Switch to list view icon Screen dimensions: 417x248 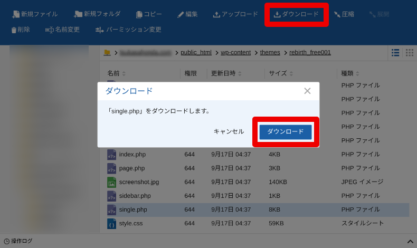(395, 53)
